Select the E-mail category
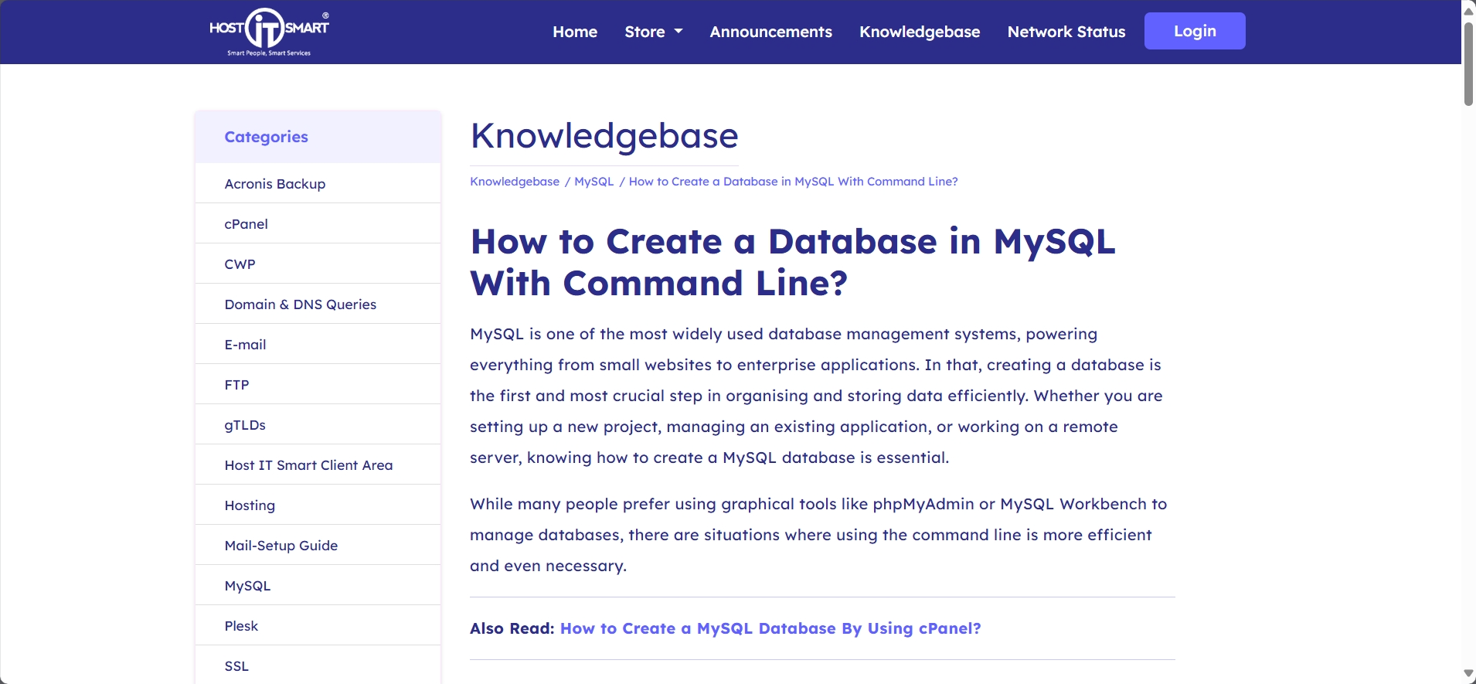This screenshot has width=1476, height=684. coord(318,345)
